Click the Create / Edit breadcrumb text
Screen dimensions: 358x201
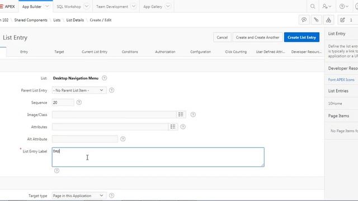[101, 20]
